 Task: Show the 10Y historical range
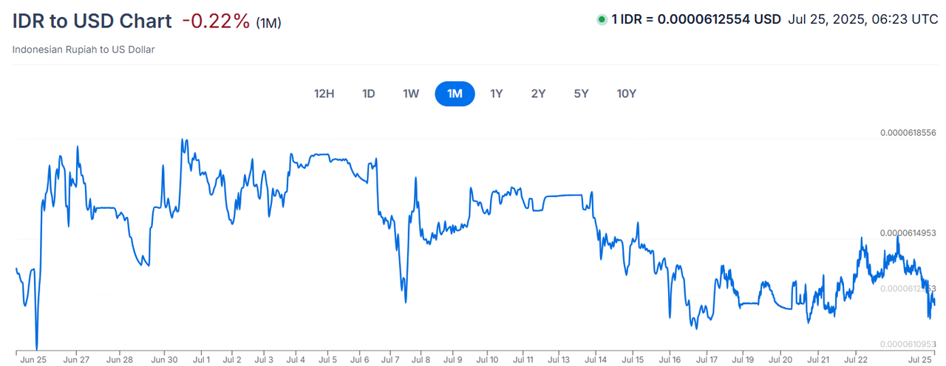click(626, 94)
